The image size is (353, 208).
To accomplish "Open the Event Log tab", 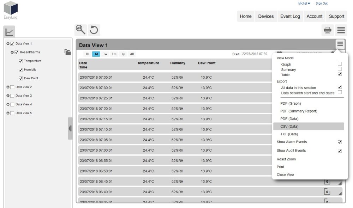I will tap(290, 16).
